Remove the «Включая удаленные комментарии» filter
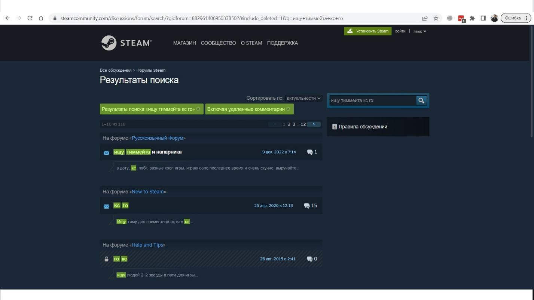534x300 pixels. point(288,109)
